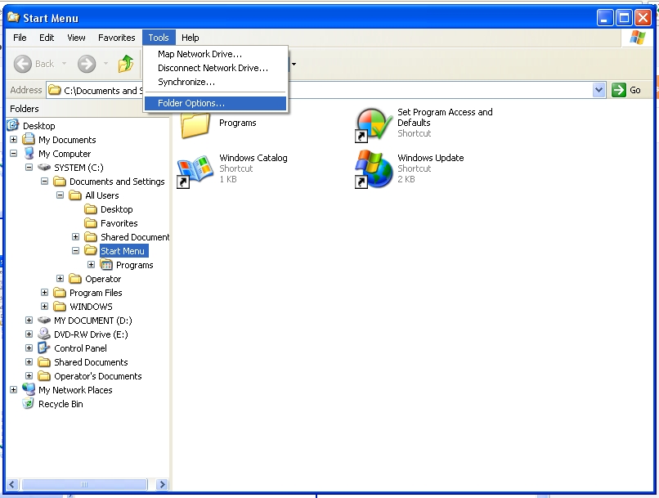The height and width of the screenshot is (498, 659).
Task: Expand the My Network Places node
Action: [x=13, y=389]
